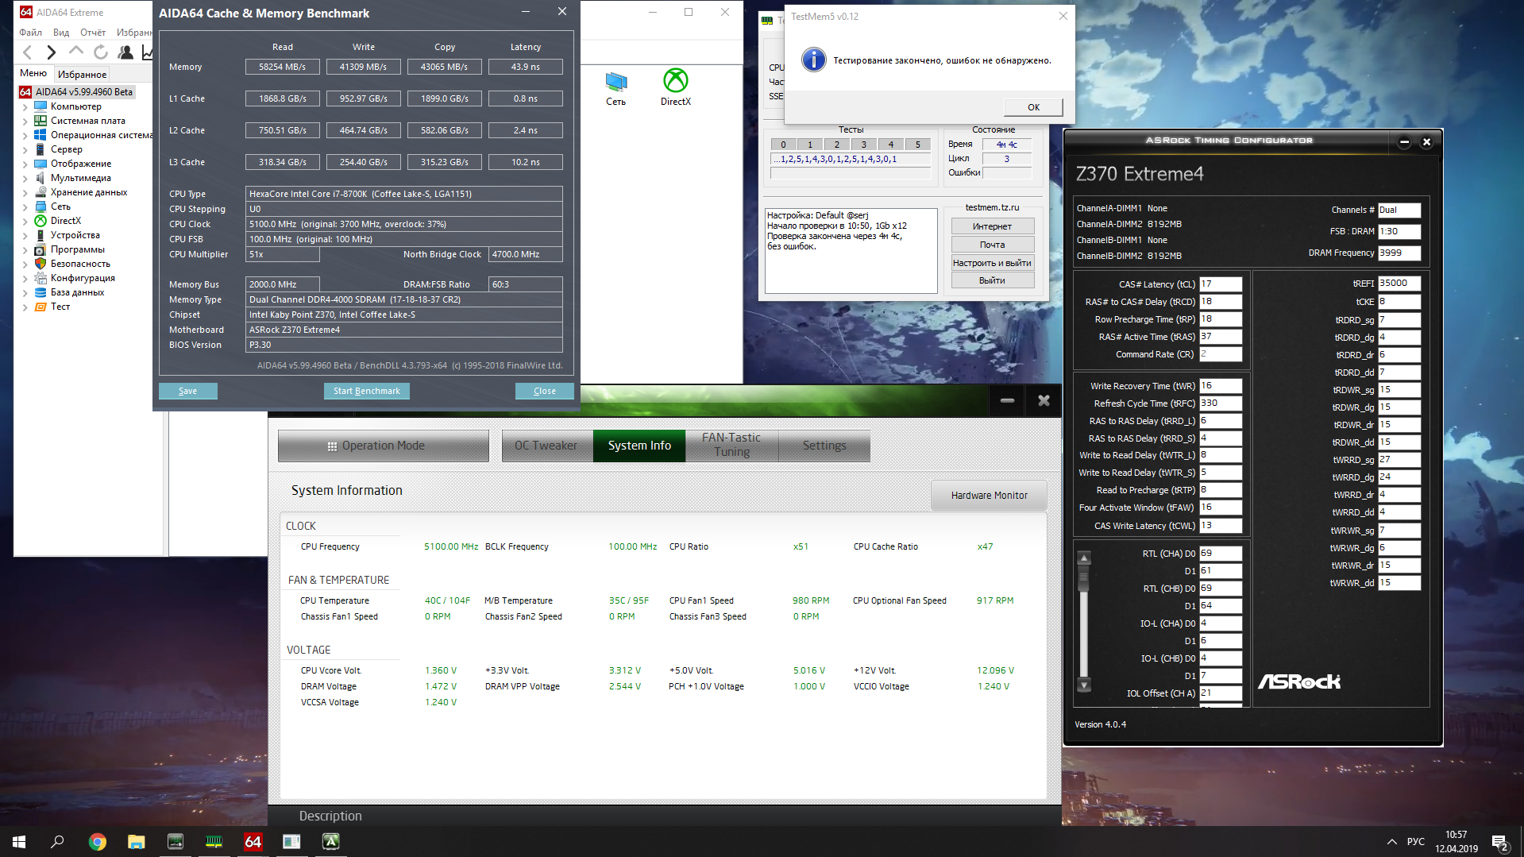Open the notification center icon
The height and width of the screenshot is (857, 1524).
[x=1500, y=842]
